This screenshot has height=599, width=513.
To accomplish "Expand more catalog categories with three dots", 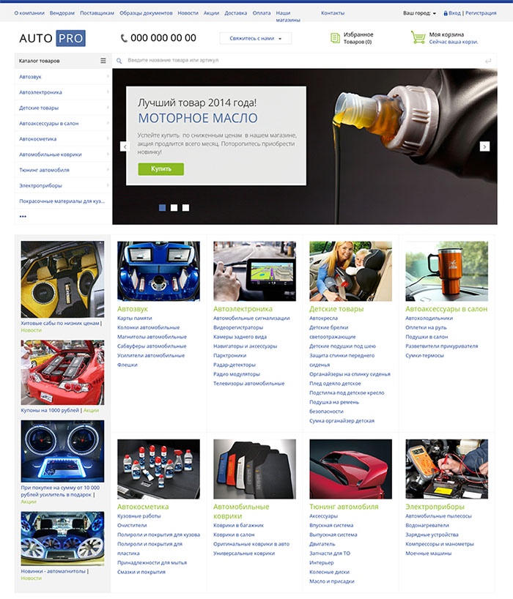I will [x=23, y=217].
